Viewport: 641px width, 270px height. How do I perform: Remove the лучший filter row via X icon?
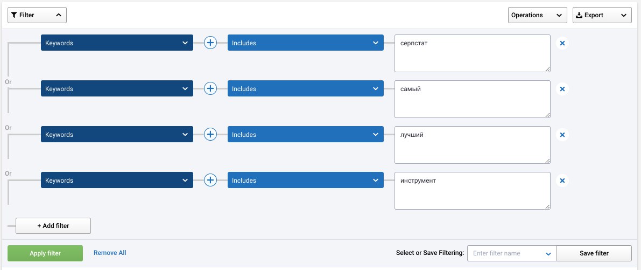coord(562,135)
